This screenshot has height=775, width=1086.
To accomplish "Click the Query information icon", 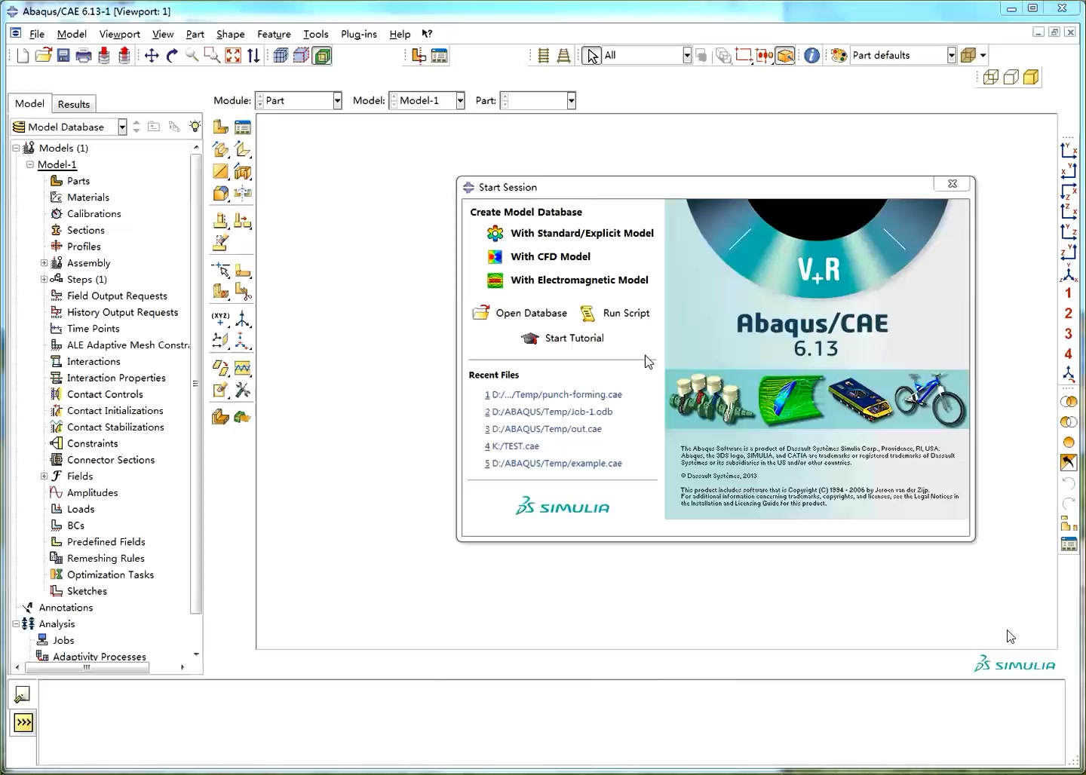I will pos(811,55).
